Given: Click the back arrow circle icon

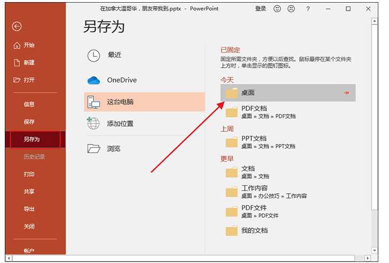Looking at the screenshot, I should point(17,26).
